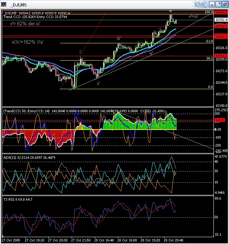
Task: Click the 28 Oct 16:40 time label
Action: click(104, 240)
